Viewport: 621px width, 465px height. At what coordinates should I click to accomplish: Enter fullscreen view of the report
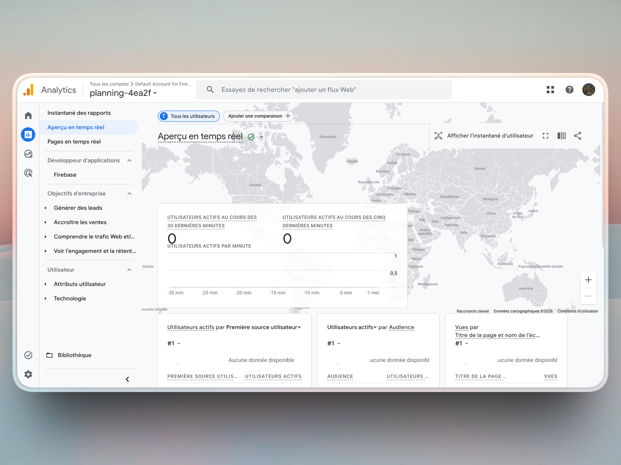click(545, 136)
